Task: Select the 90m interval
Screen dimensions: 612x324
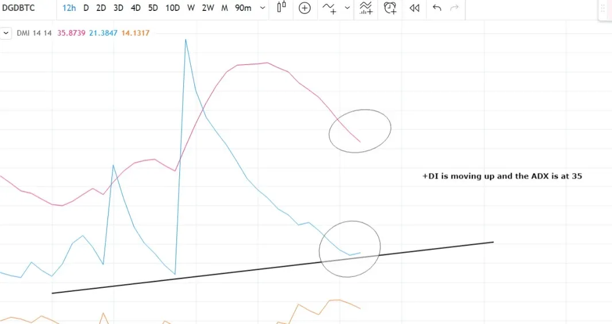Action: point(243,8)
